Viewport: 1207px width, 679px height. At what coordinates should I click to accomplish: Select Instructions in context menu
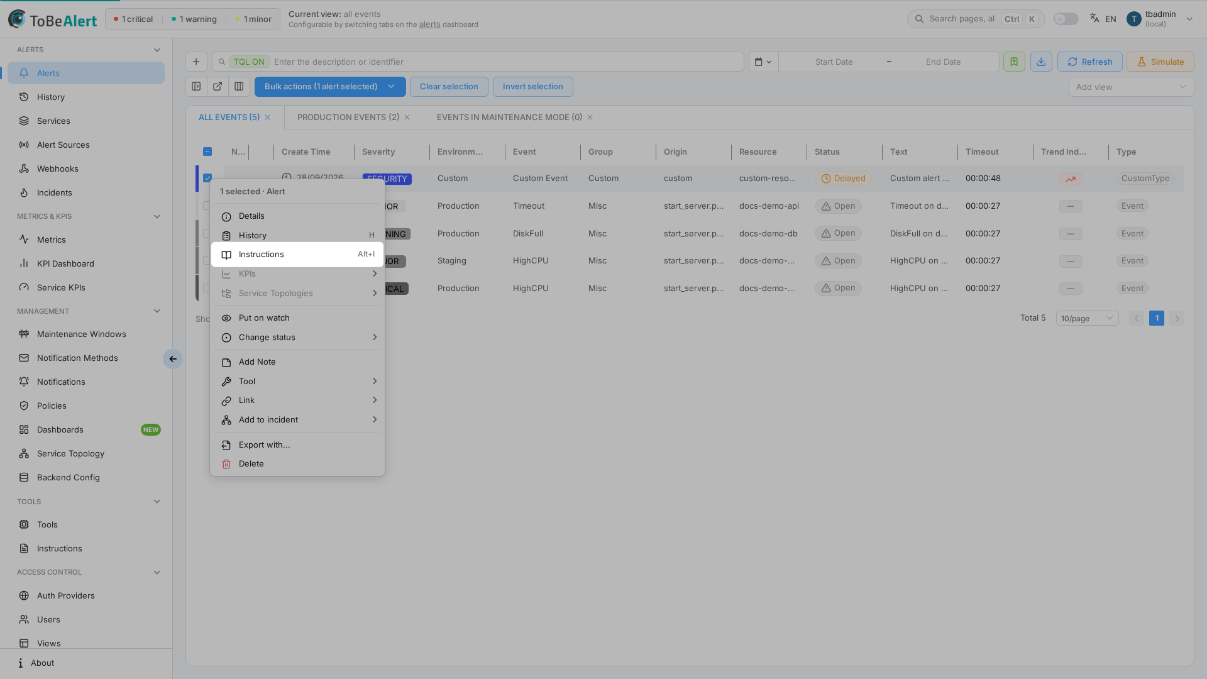click(297, 255)
